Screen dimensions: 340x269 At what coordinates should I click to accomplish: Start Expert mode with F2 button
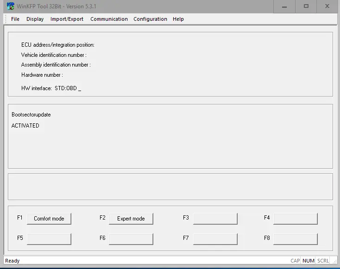[x=131, y=219]
